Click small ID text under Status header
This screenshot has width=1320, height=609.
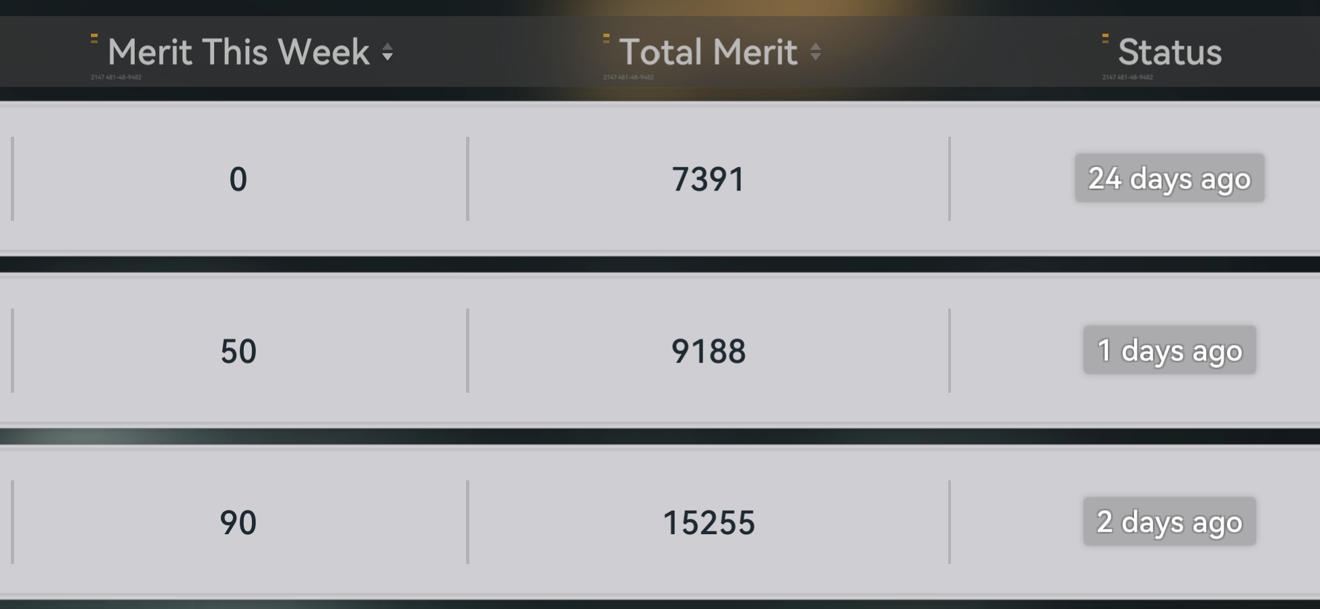click(x=1127, y=77)
